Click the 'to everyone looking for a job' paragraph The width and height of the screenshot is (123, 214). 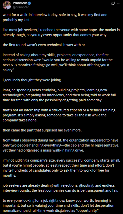tap(58, 205)
